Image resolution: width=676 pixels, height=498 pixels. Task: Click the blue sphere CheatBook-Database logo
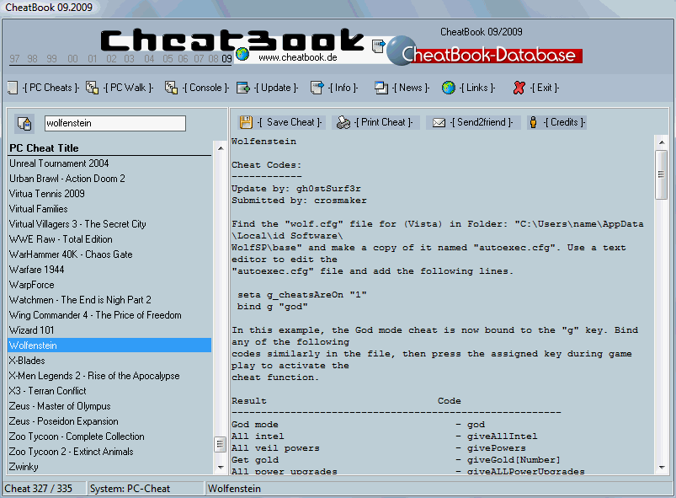point(402,51)
